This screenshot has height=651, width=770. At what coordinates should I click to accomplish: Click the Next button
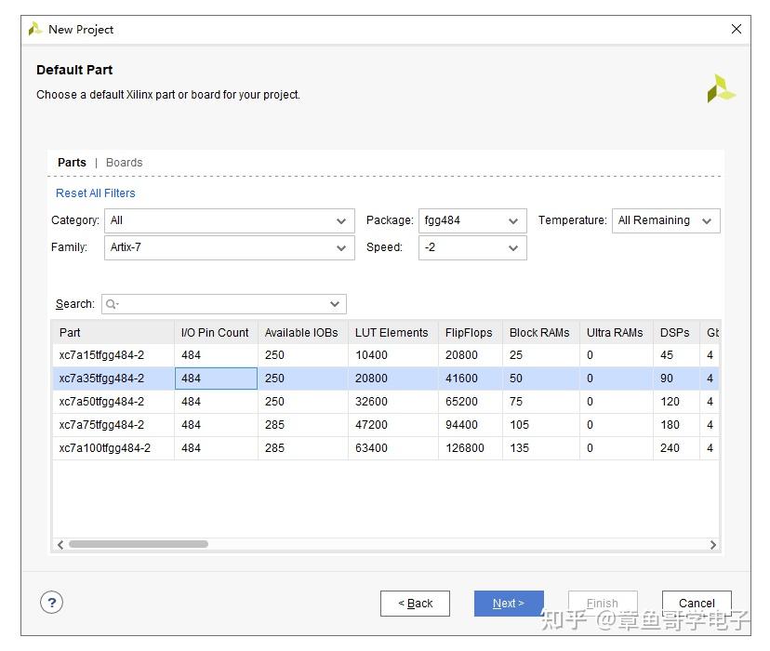[509, 604]
